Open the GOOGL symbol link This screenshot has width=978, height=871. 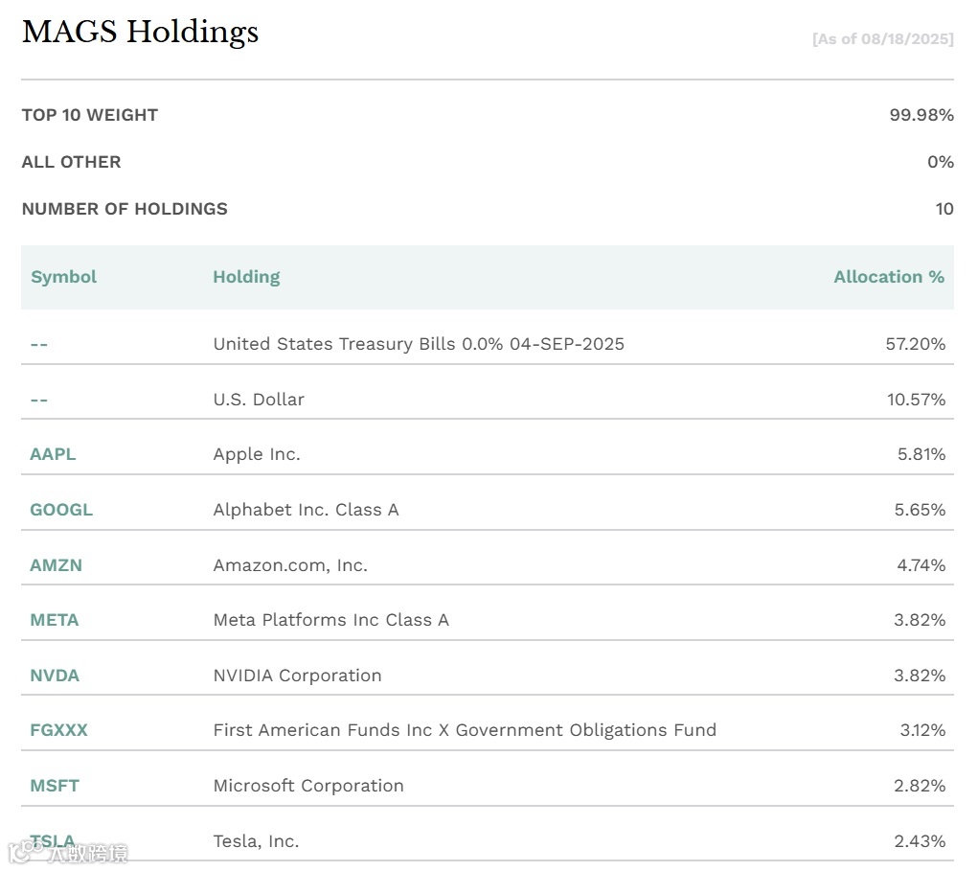[61, 510]
